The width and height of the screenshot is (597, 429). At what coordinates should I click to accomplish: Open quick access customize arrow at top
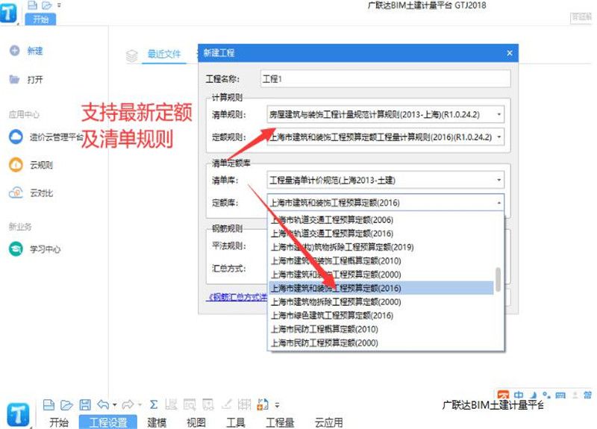coord(59,5)
